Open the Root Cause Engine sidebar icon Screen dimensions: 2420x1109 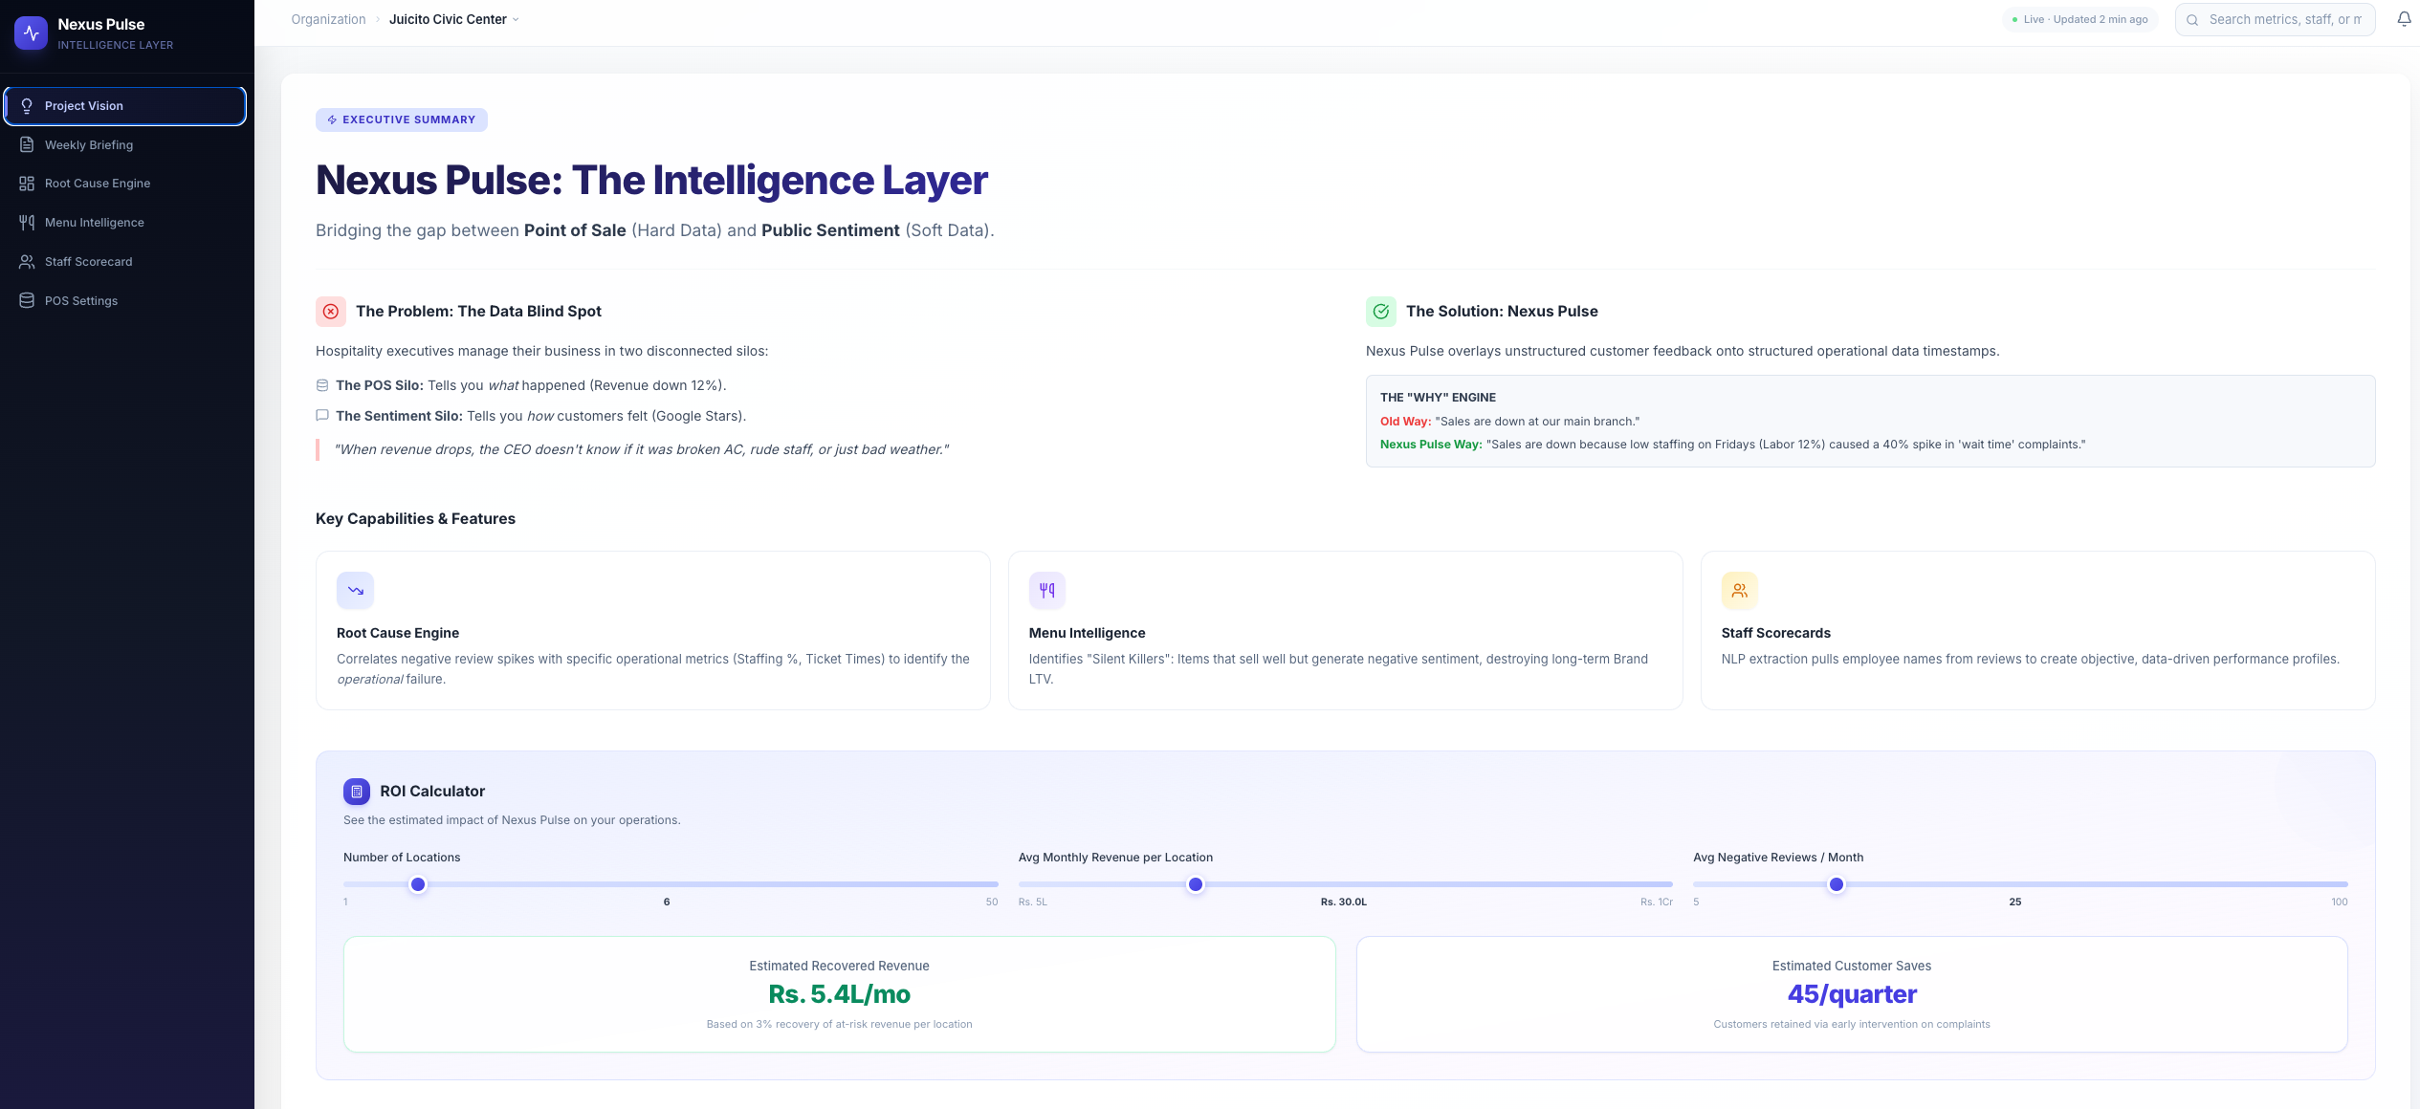click(x=26, y=183)
